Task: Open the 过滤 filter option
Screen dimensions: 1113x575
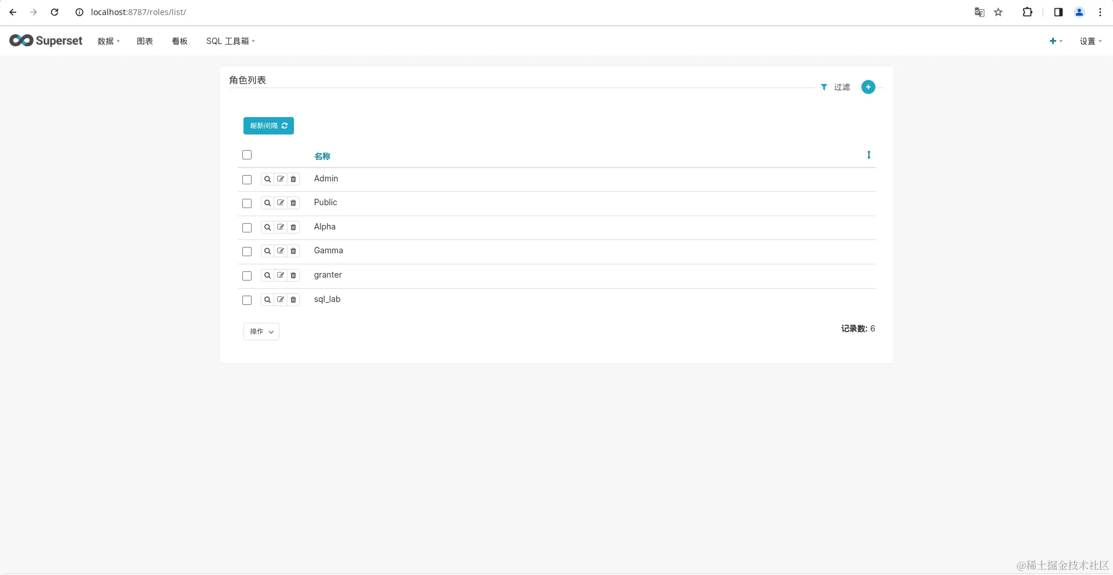Action: [835, 87]
